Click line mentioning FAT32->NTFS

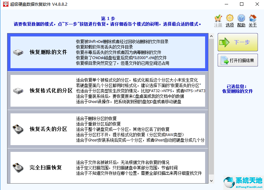coord(140,91)
